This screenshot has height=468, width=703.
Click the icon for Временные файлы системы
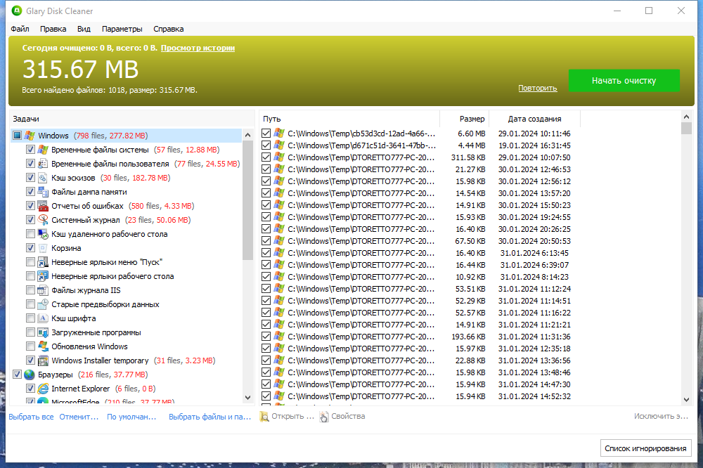[43, 150]
